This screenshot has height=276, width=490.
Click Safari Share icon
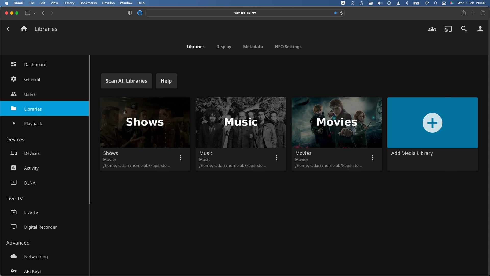(464, 13)
